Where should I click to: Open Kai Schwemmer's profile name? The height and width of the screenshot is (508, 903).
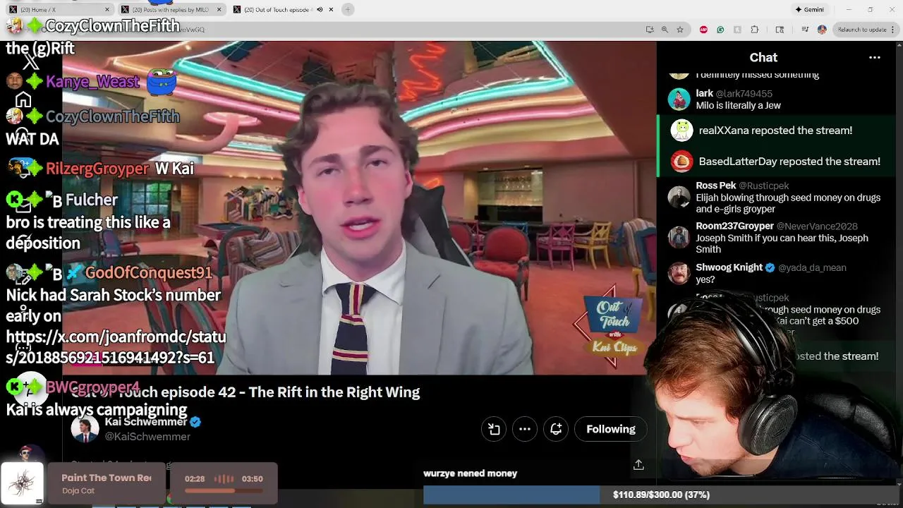[x=145, y=422]
